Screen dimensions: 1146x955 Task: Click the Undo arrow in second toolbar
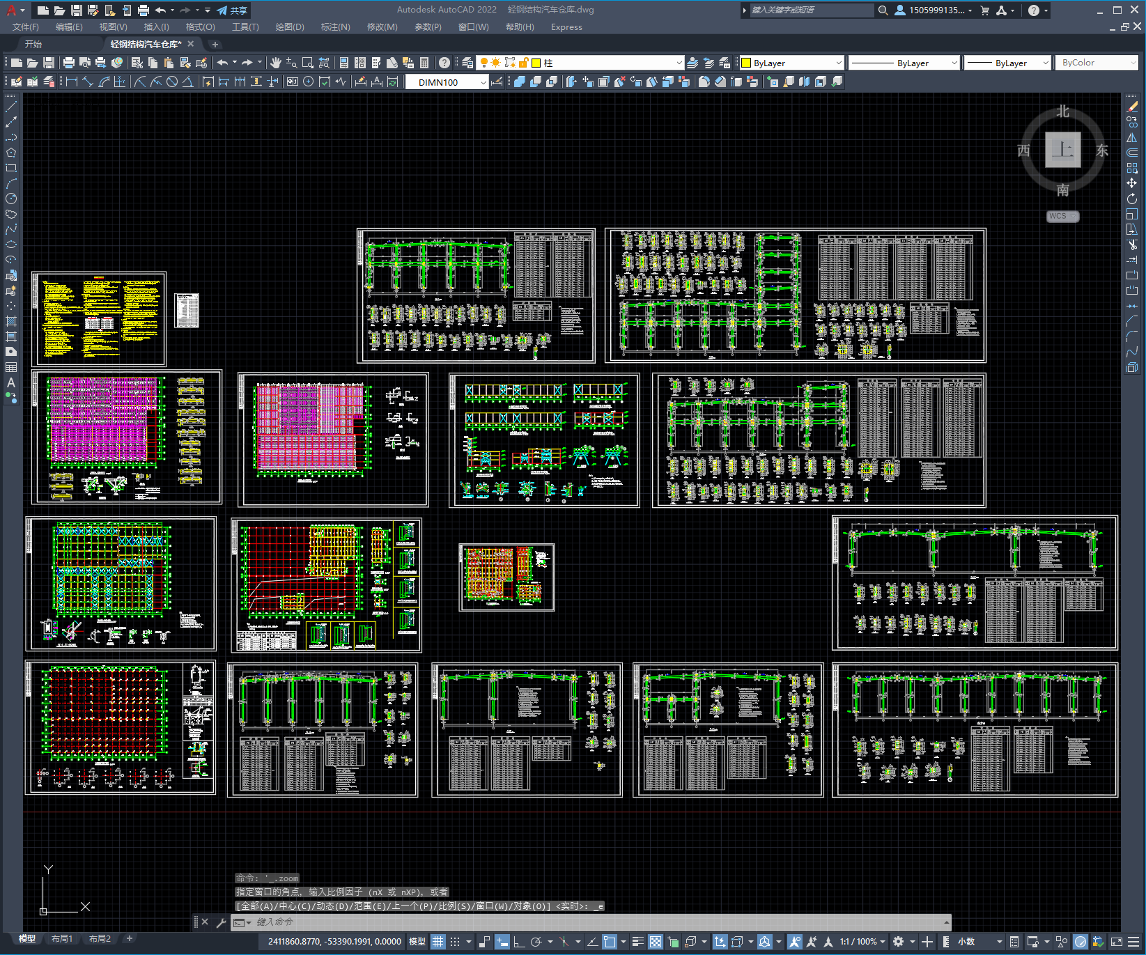(222, 63)
